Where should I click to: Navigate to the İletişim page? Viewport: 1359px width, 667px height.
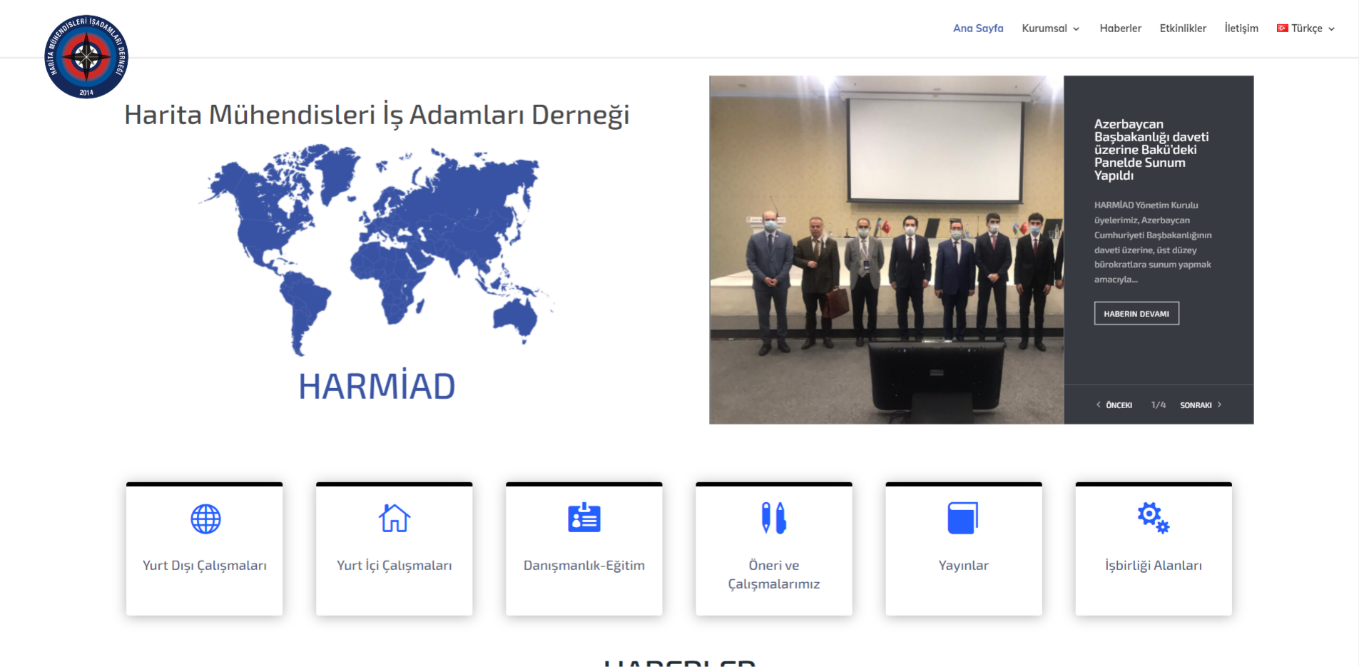1241,29
